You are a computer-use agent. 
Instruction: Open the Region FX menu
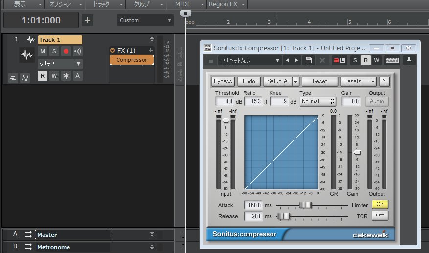coord(226,4)
